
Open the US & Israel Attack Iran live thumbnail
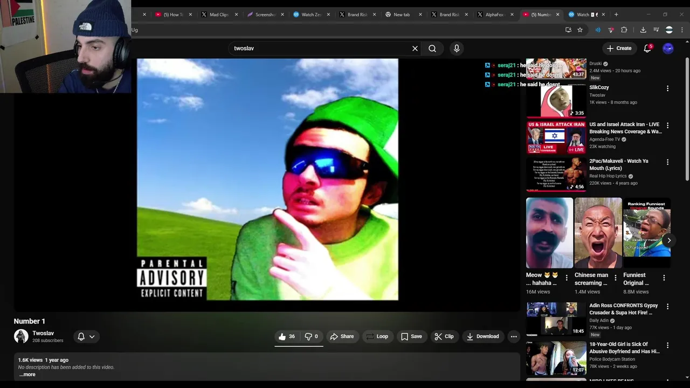(x=556, y=137)
